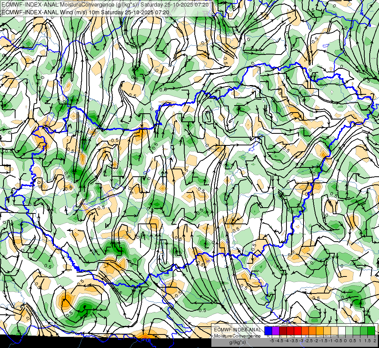Click the -1.5 value on the legend scale
Viewport: 379px width, 348px height.
[323, 341]
